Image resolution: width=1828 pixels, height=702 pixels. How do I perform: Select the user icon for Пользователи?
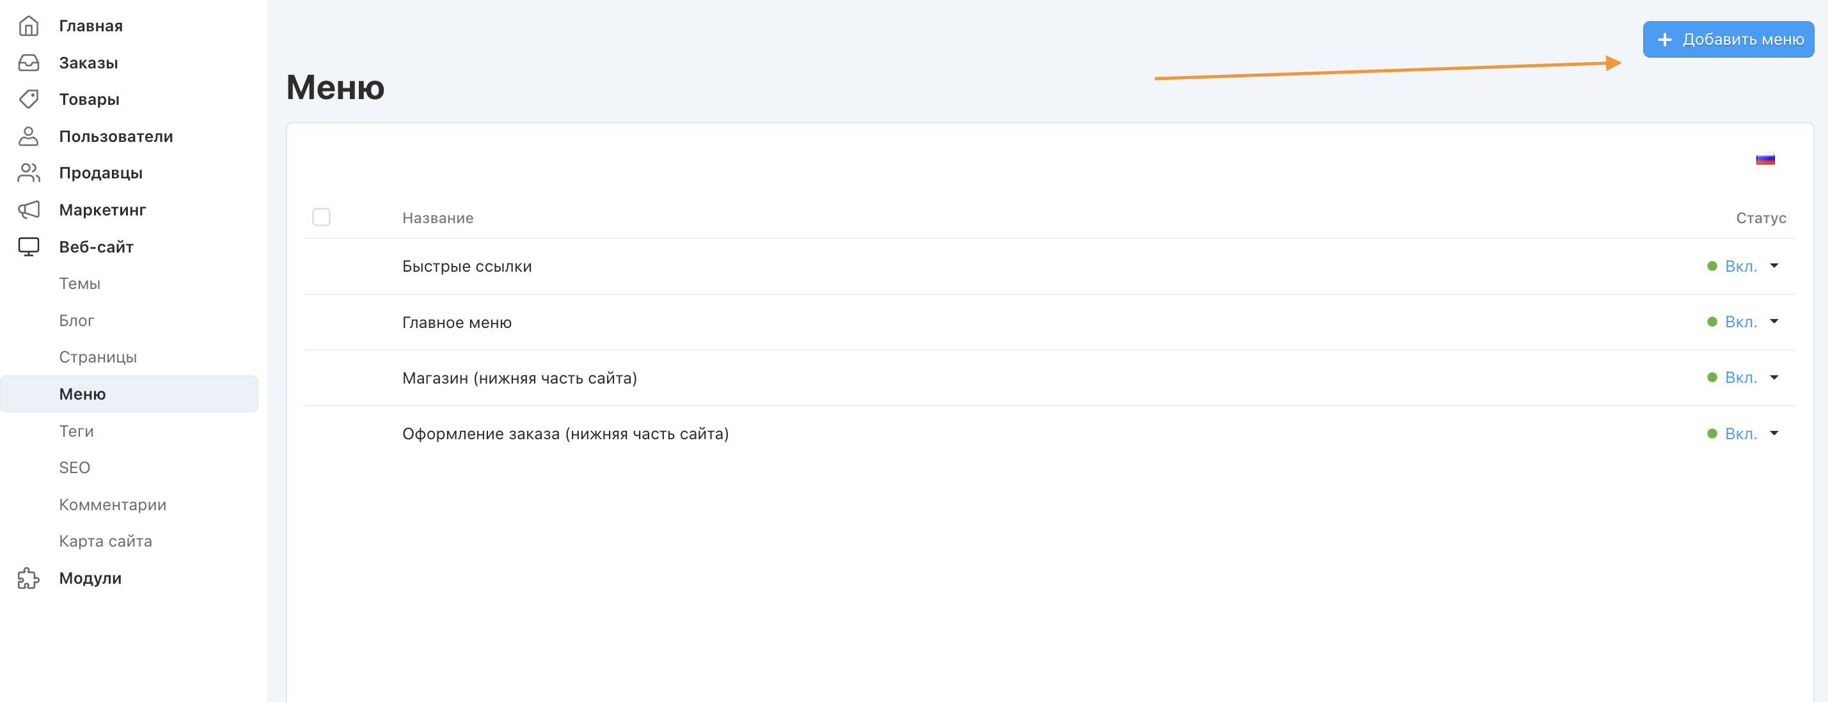[x=28, y=136]
